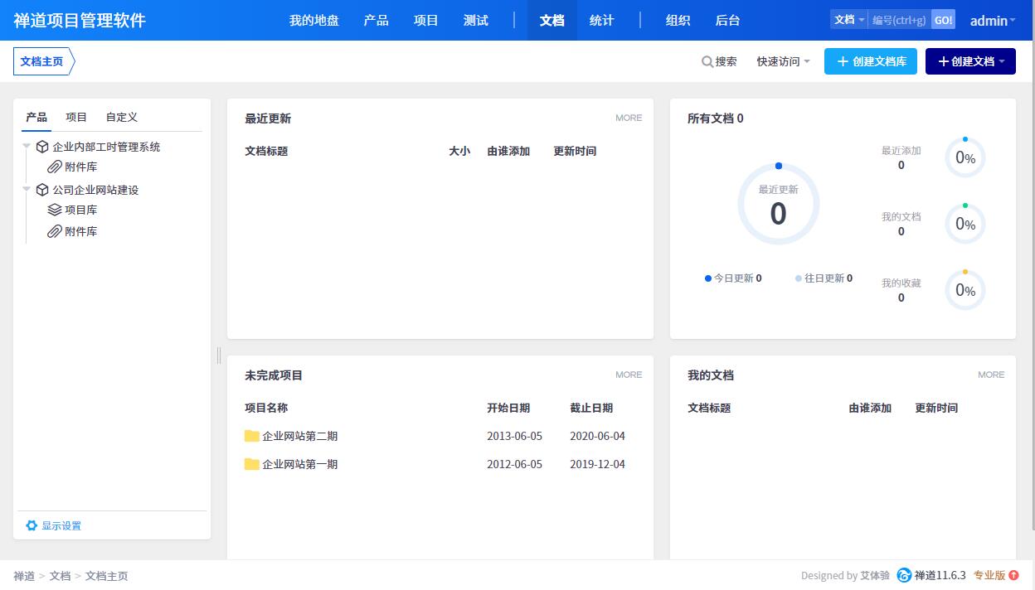The height and width of the screenshot is (590, 1035).
Task: Open the 快速访问 dropdown
Action: pyautogui.click(x=783, y=61)
